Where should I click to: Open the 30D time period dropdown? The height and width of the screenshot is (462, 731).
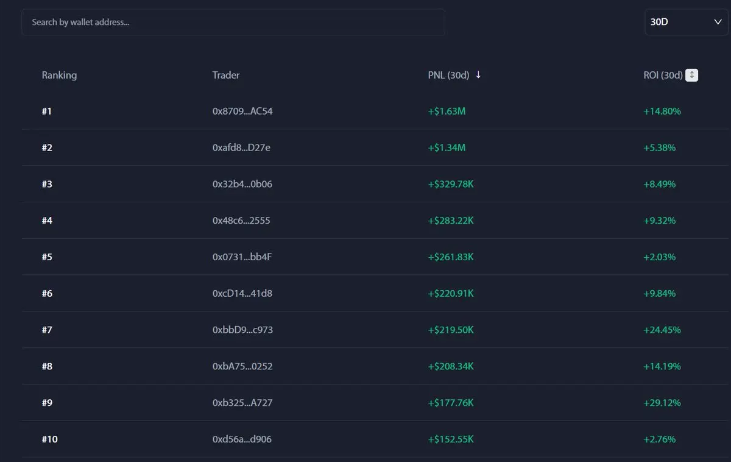pos(685,22)
